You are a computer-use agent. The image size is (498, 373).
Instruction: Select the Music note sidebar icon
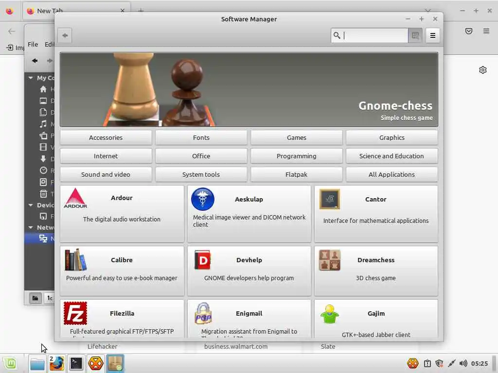[x=43, y=124]
